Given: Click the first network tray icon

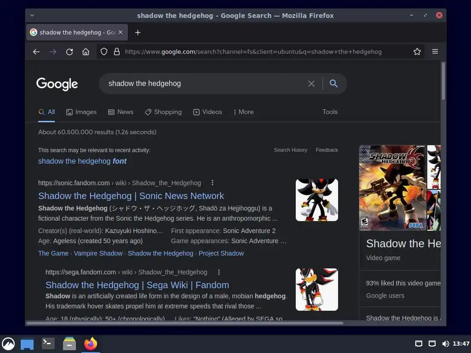Looking at the screenshot, I should point(419,344).
